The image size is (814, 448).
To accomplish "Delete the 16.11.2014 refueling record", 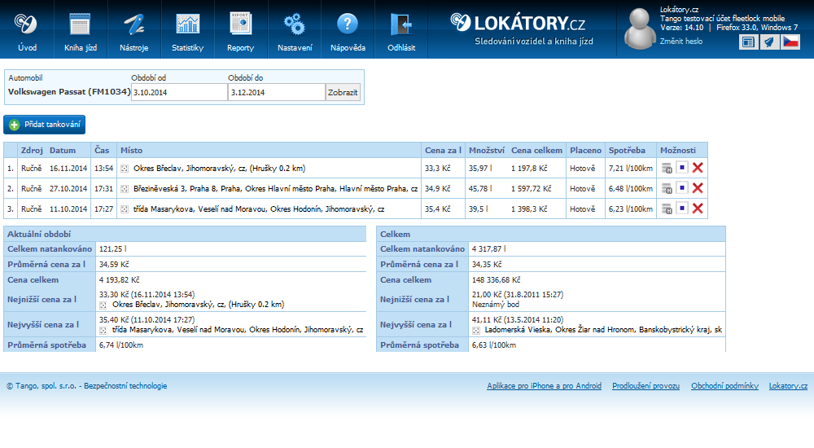I will tap(698, 169).
